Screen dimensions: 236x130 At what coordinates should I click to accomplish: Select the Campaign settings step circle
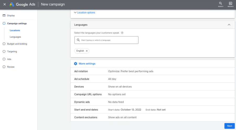click(4, 23)
